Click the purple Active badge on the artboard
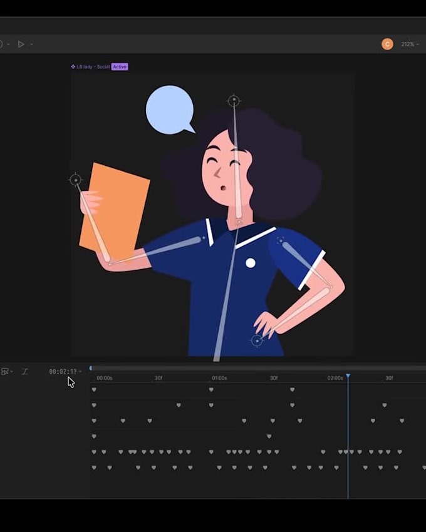 coord(120,67)
